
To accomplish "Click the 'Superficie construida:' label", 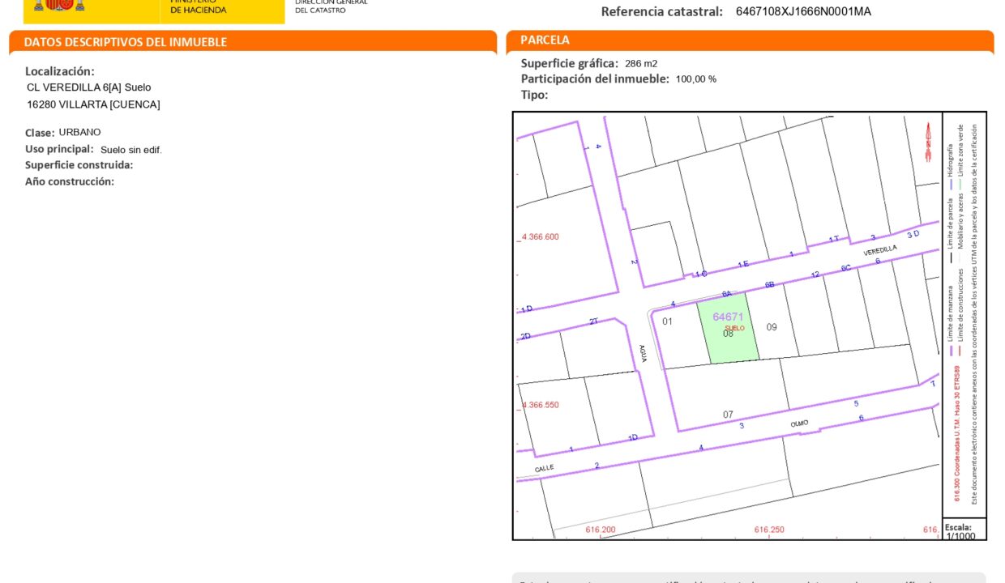I will point(79,165).
